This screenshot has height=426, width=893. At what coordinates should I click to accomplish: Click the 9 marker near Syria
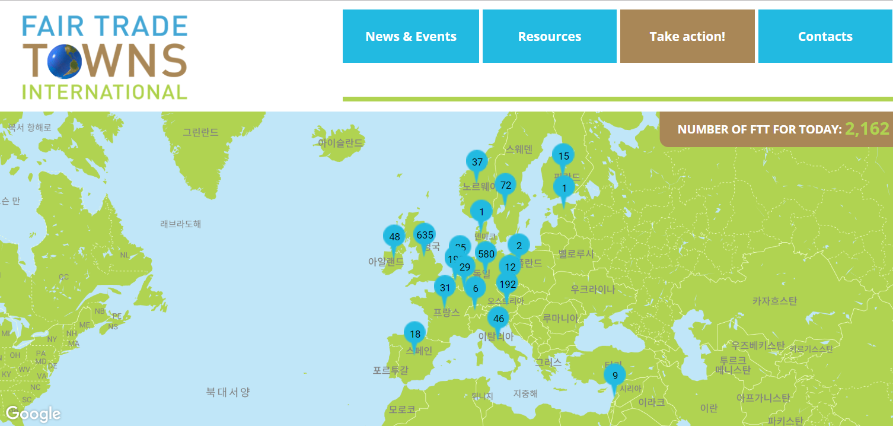(614, 376)
